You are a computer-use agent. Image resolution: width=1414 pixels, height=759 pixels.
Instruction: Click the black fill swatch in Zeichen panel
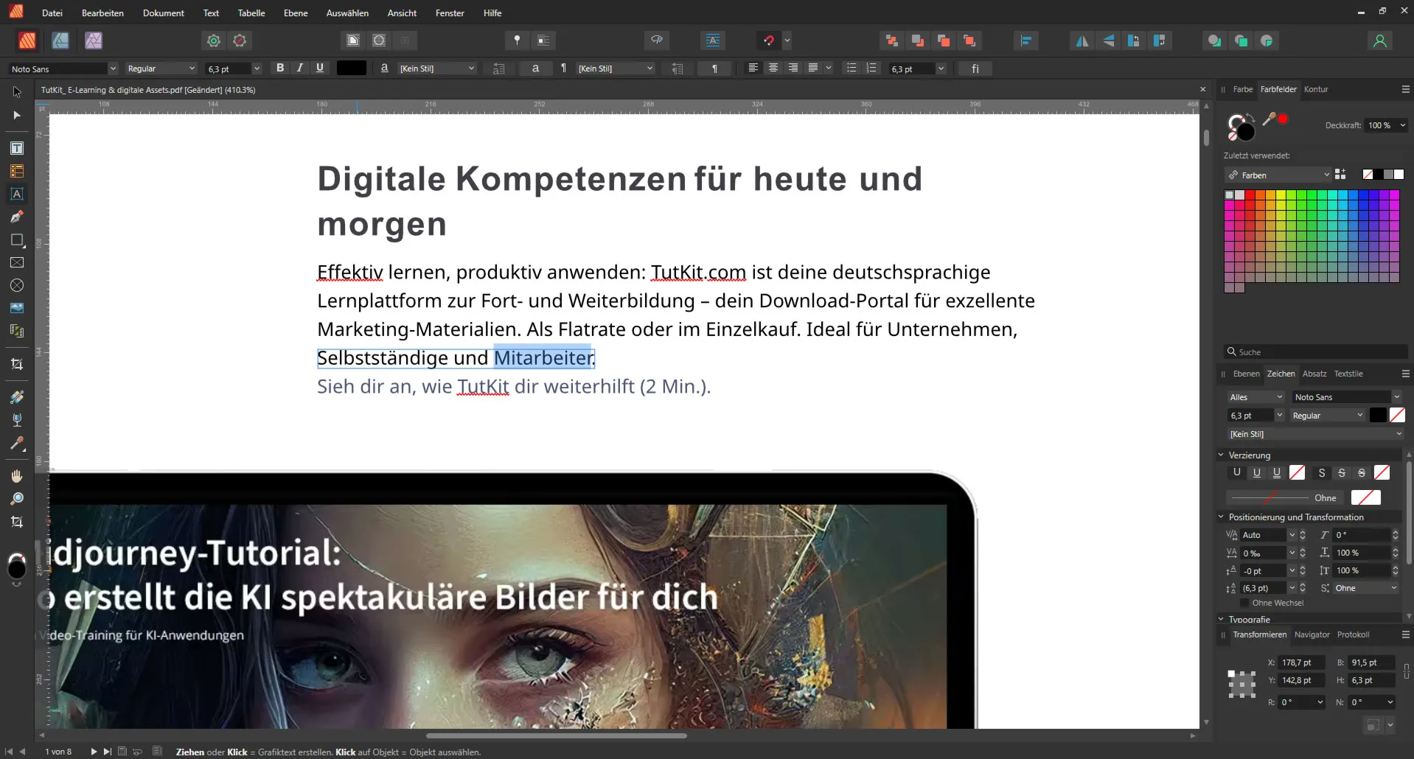[1378, 416]
